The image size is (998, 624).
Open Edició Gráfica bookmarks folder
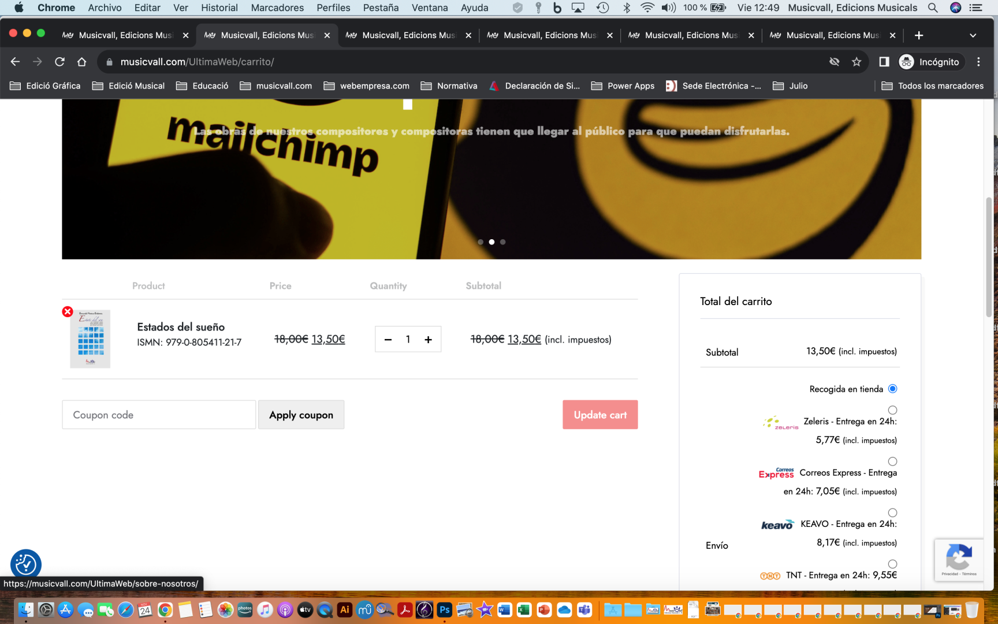coord(45,86)
